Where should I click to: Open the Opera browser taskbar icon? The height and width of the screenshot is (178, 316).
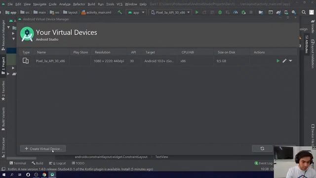(x=28, y=175)
